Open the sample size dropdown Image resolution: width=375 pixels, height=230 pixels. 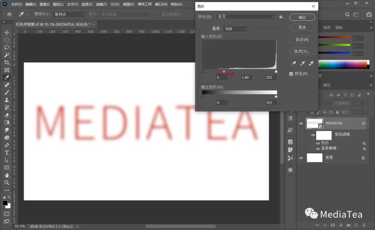click(x=69, y=14)
